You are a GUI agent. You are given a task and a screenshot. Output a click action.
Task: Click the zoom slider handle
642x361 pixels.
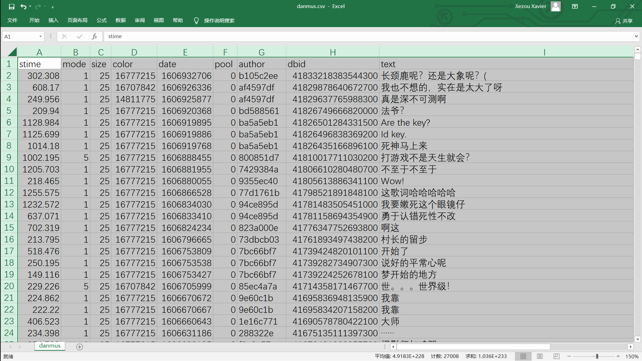click(x=597, y=356)
